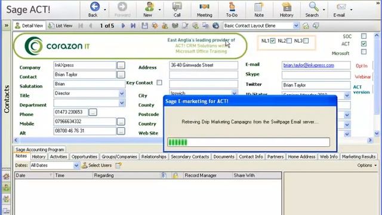
Task: Open the Search tool
Action: click(x=312, y=10)
